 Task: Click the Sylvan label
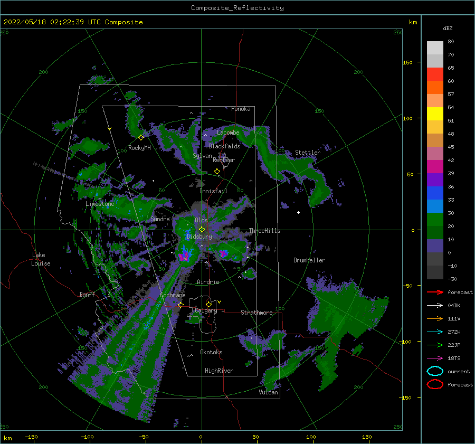coord(202,156)
